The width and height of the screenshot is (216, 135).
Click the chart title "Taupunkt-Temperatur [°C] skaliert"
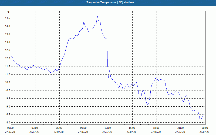(x=110, y=2)
